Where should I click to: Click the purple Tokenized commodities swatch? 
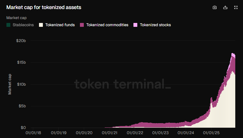tap(82, 25)
